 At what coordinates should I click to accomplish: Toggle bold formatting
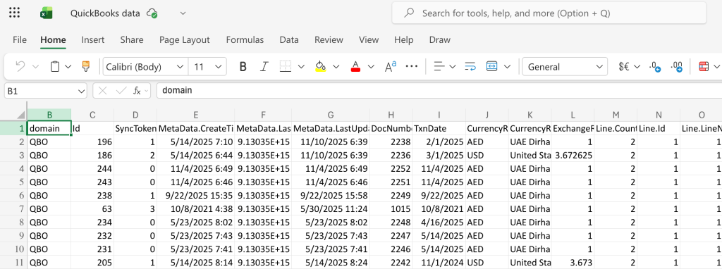243,67
